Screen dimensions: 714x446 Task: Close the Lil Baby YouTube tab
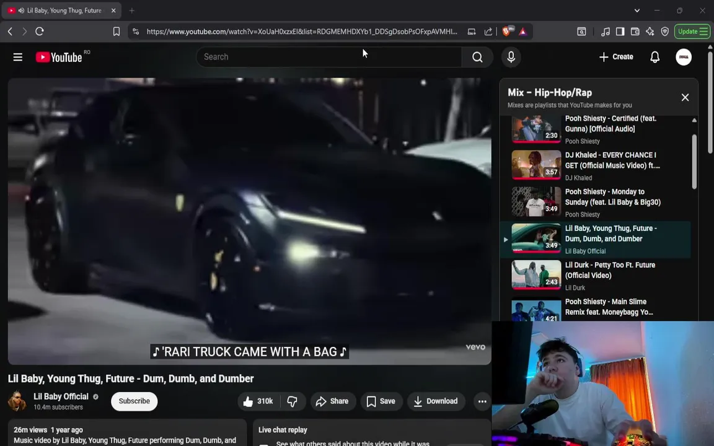pyautogui.click(x=113, y=11)
